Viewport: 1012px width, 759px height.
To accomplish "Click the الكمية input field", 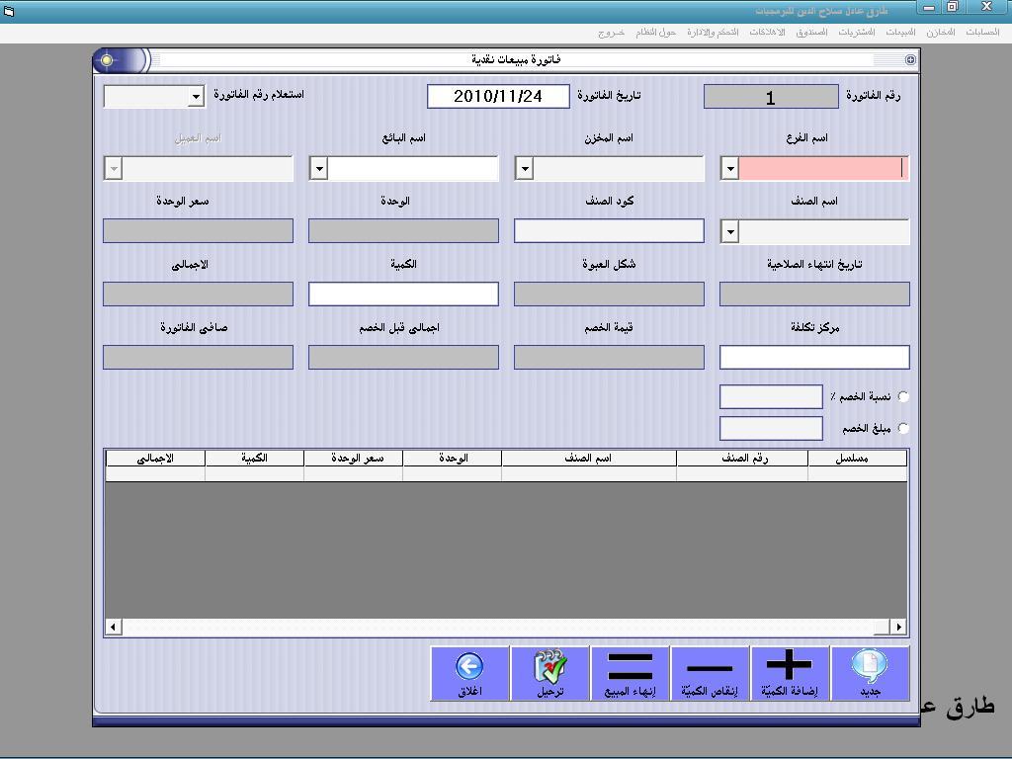I will 403,295.
